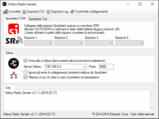Select the Sportident COM tab

point(15,18)
